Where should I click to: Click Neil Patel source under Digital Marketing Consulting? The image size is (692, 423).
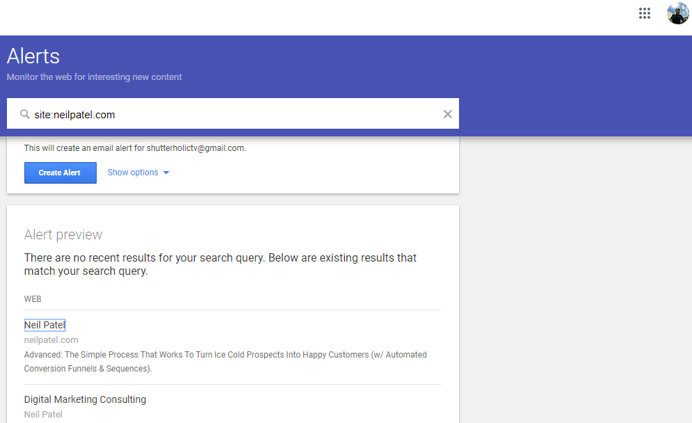click(x=43, y=415)
